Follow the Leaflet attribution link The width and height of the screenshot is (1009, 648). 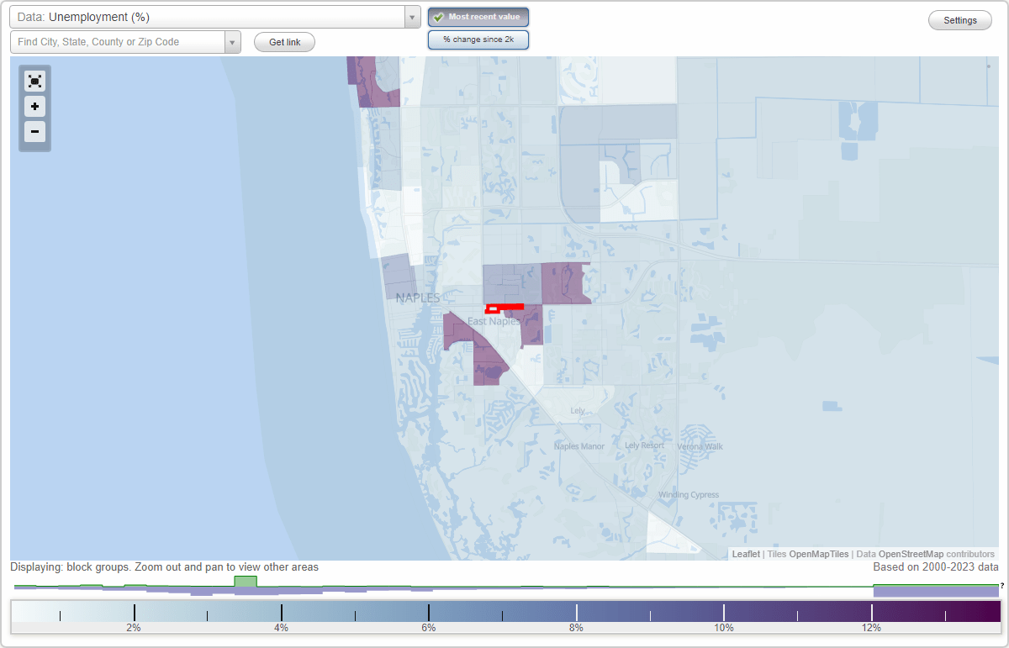click(745, 554)
